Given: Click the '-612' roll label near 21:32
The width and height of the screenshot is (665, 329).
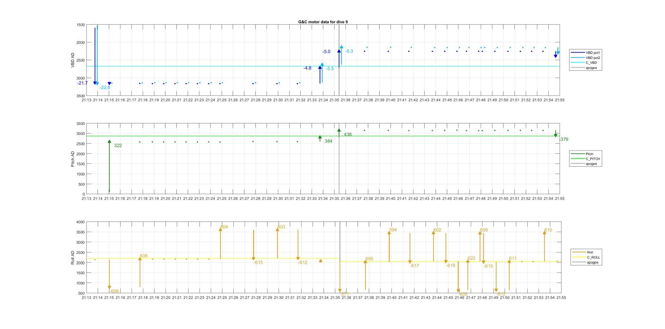Looking at the screenshot, I should pyautogui.click(x=303, y=263).
